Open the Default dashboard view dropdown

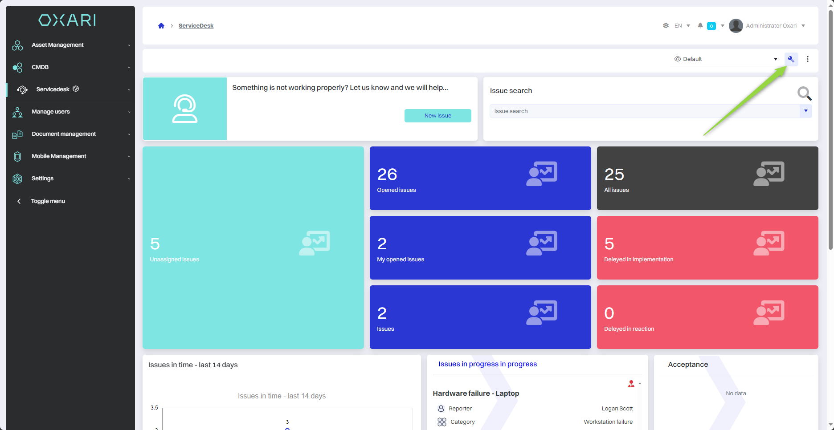coord(725,59)
